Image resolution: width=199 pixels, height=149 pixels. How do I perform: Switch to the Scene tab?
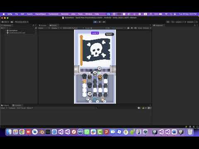tap(43, 25)
